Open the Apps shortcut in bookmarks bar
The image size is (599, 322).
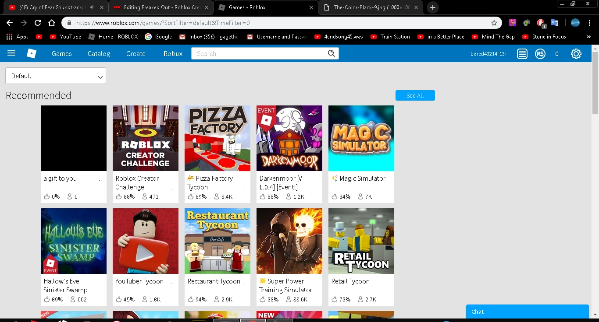point(18,37)
